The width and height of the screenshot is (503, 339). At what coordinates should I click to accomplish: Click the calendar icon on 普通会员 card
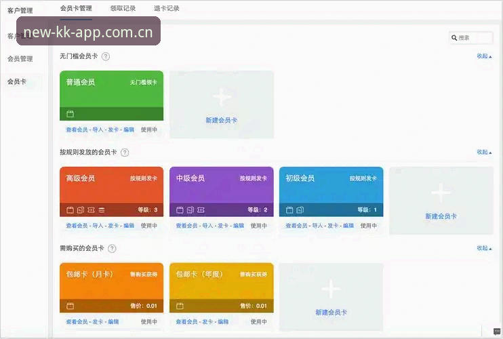(x=70, y=114)
